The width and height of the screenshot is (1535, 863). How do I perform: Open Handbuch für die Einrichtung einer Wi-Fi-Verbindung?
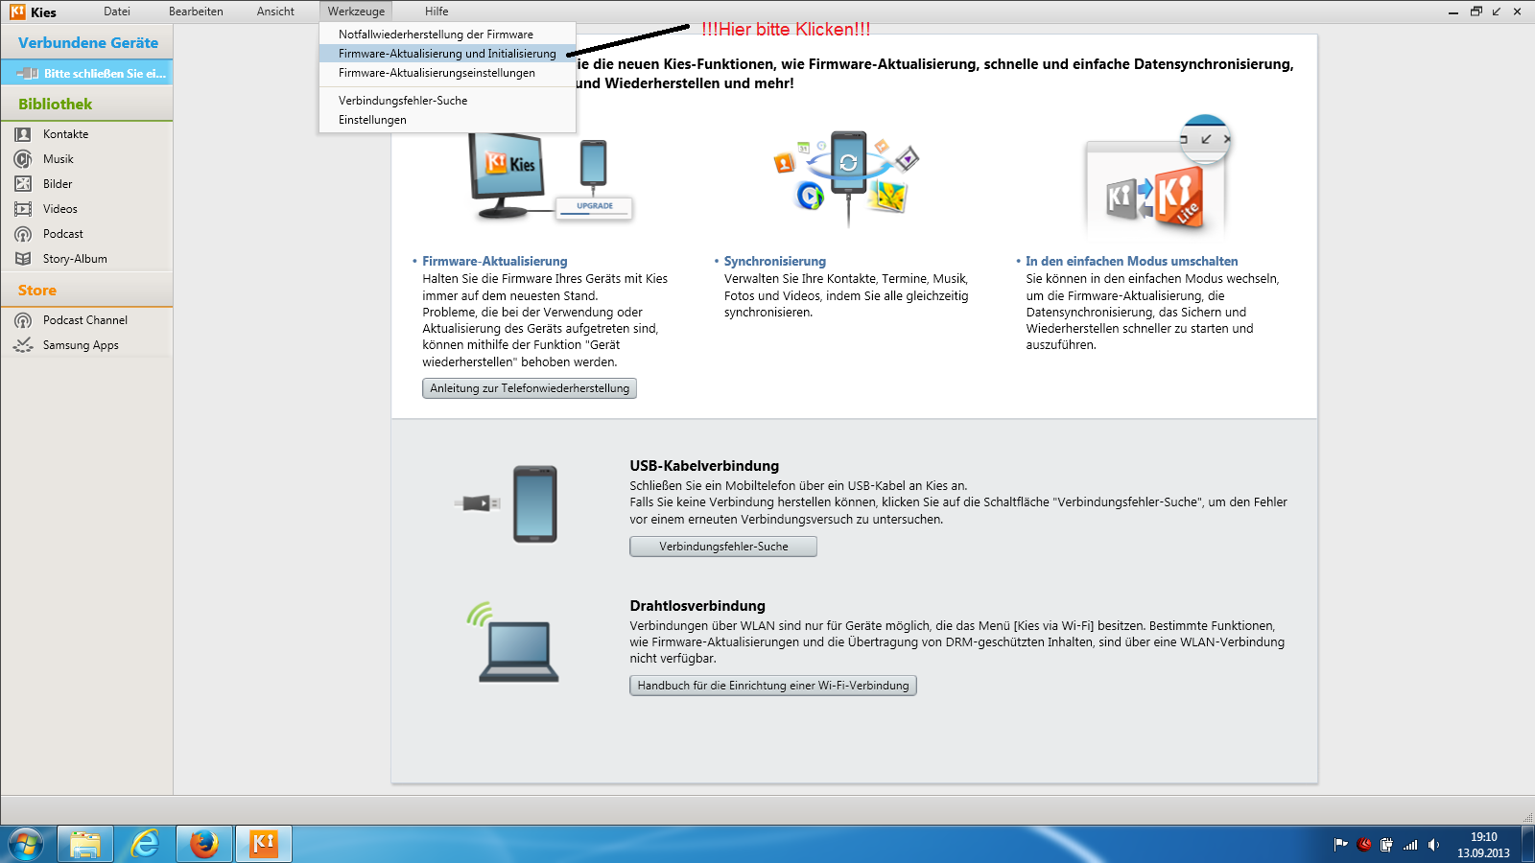[773, 686]
